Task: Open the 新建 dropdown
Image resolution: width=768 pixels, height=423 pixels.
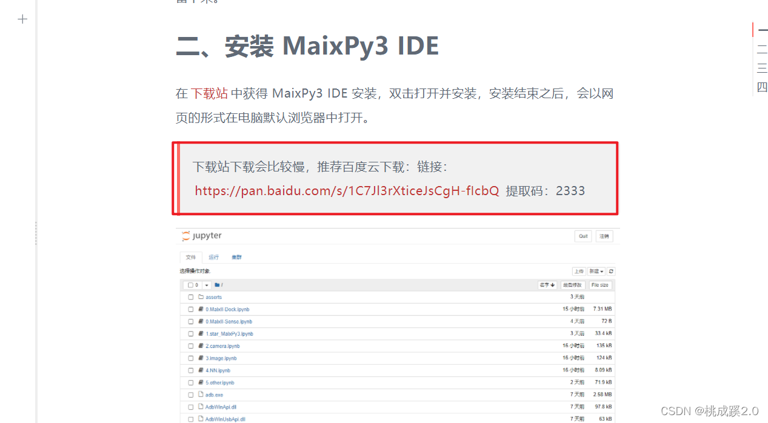Action: tap(596, 271)
